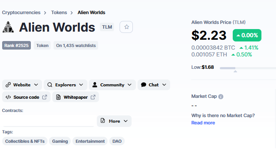Screen dimensions: 276x156
Task: Select the Collectibles & NFTs tag
Action: coord(25,141)
